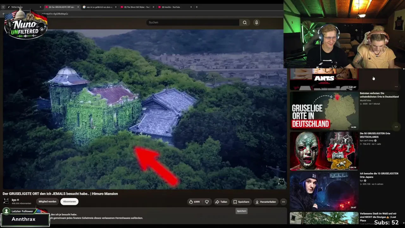Click the browser address bar URL
The height and width of the screenshot is (228, 405).
[55, 14]
